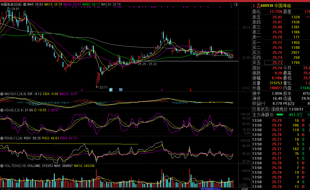Click the tick row with volume 286
Image resolution: width=310 pixels, height=190 pixels.
[281, 125]
